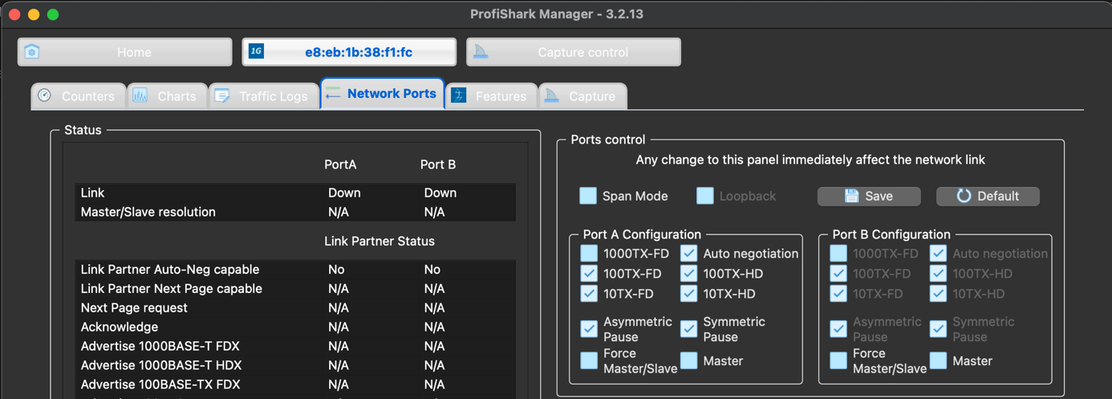Click Advertise 1000BASE-T HDX row label
The image size is (1112, 399).
pyautogui.click(x=160, y=365)
